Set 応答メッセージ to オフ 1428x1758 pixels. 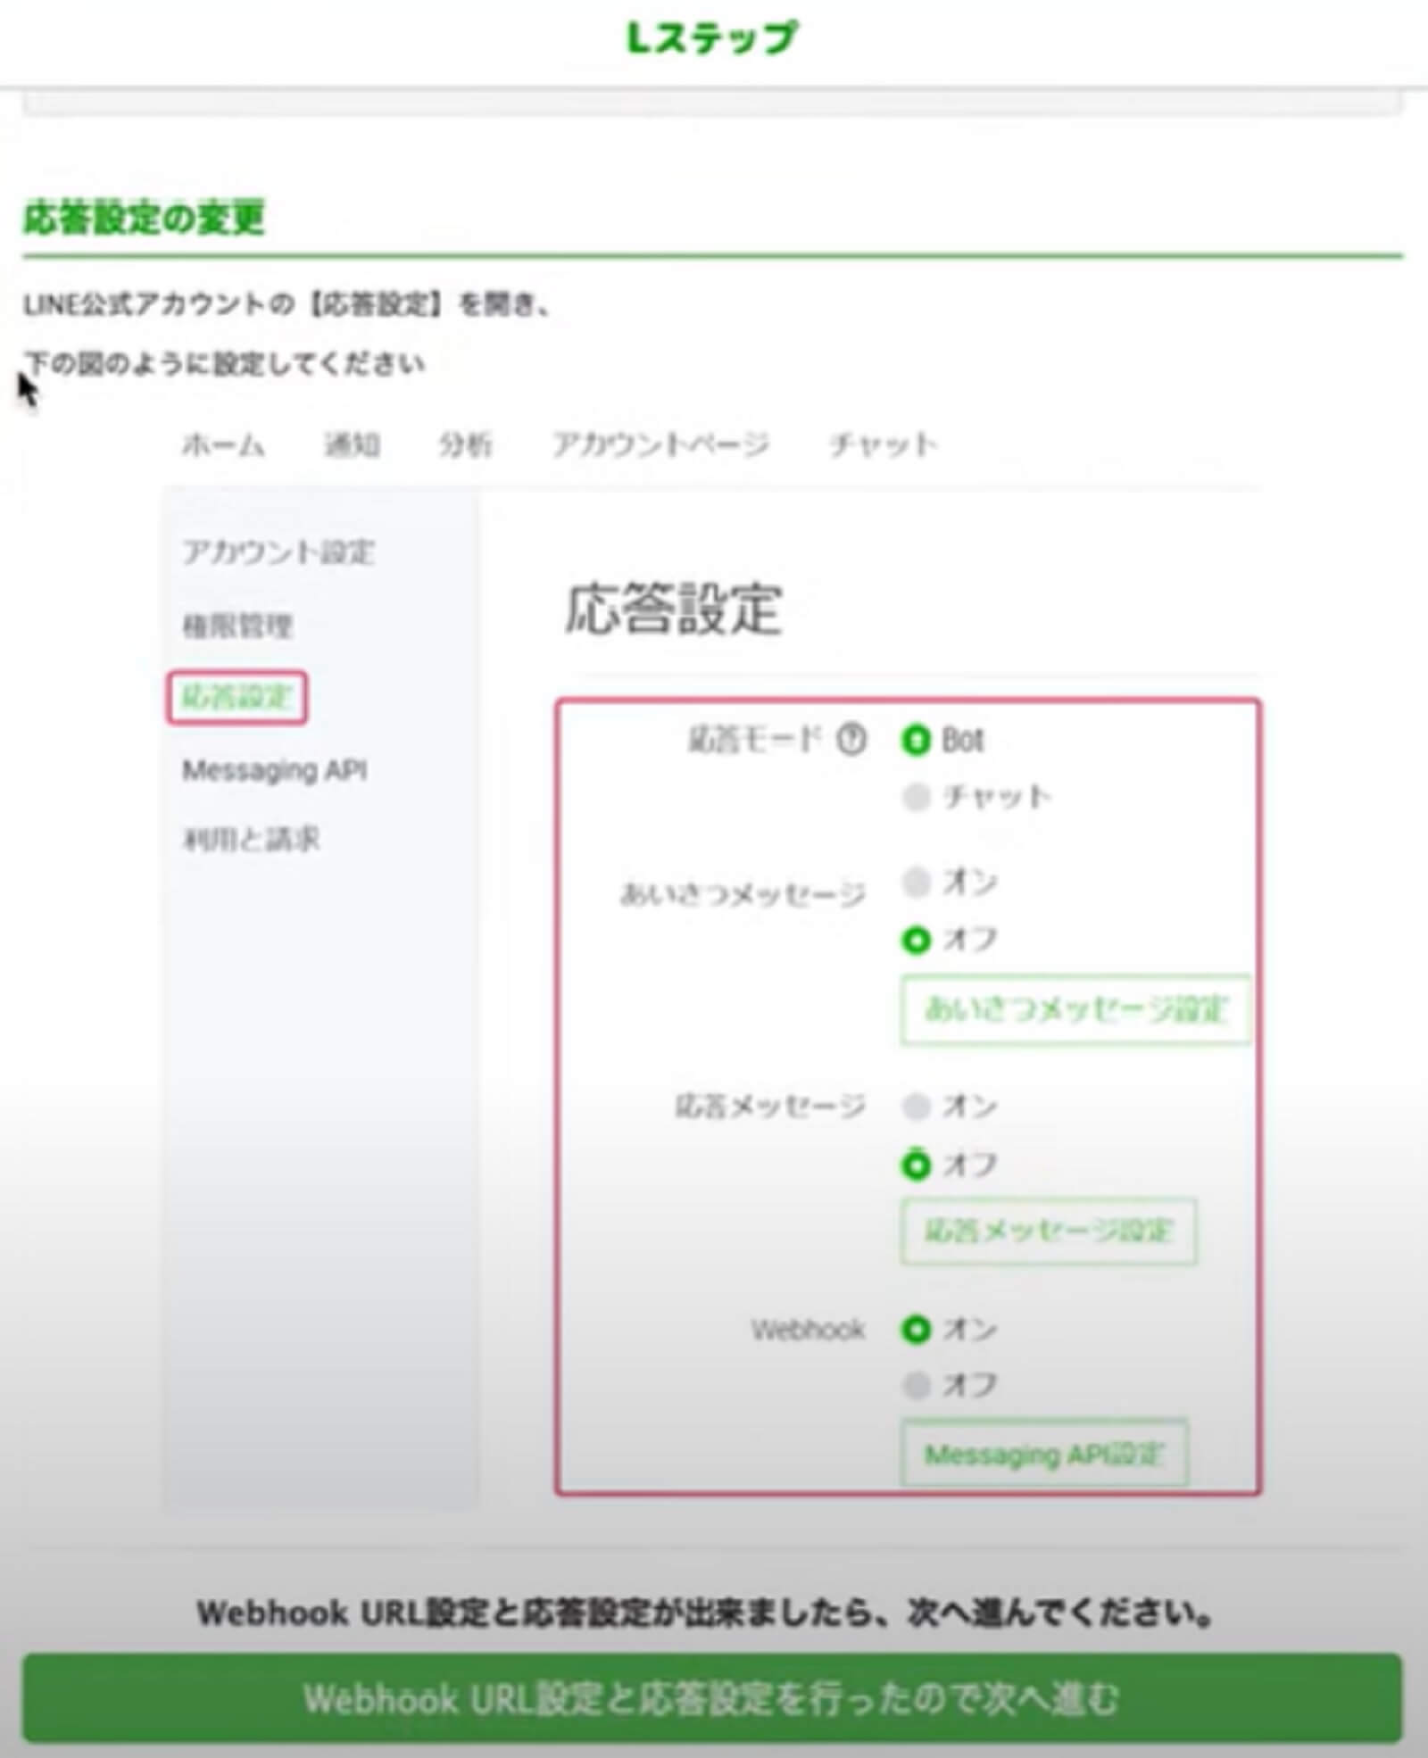tap(916, 1164)
